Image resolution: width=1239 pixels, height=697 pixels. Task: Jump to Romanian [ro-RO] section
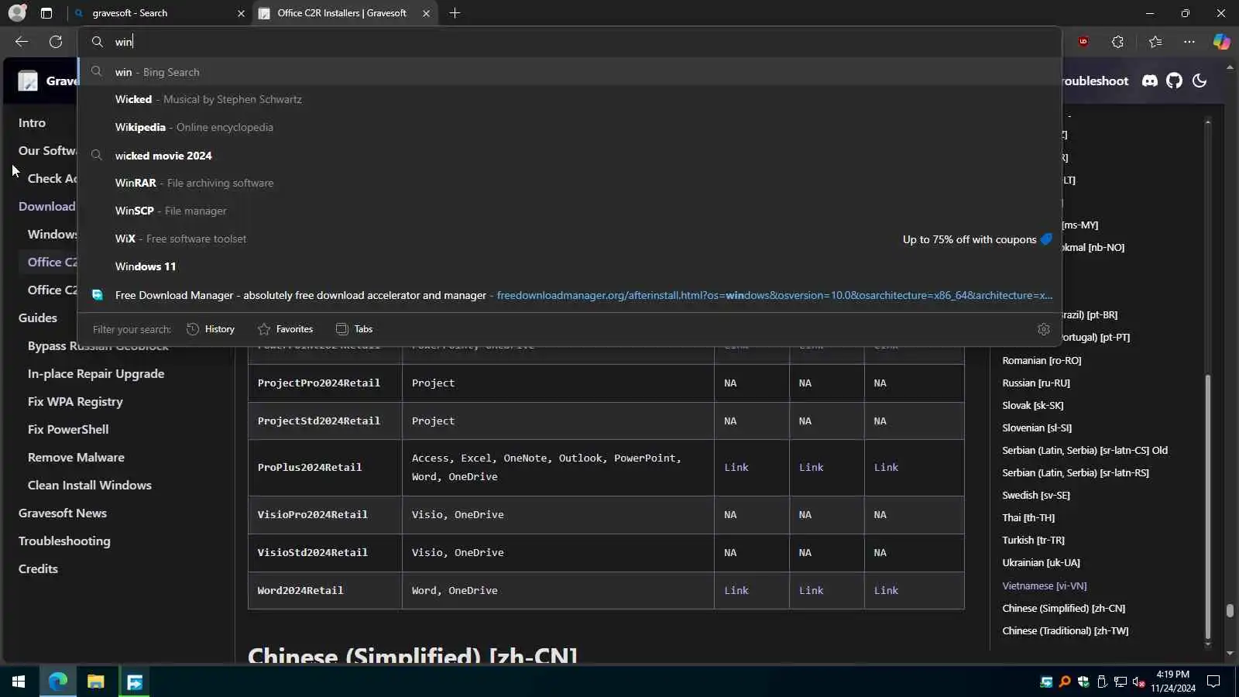click(x=1042, y=360)
